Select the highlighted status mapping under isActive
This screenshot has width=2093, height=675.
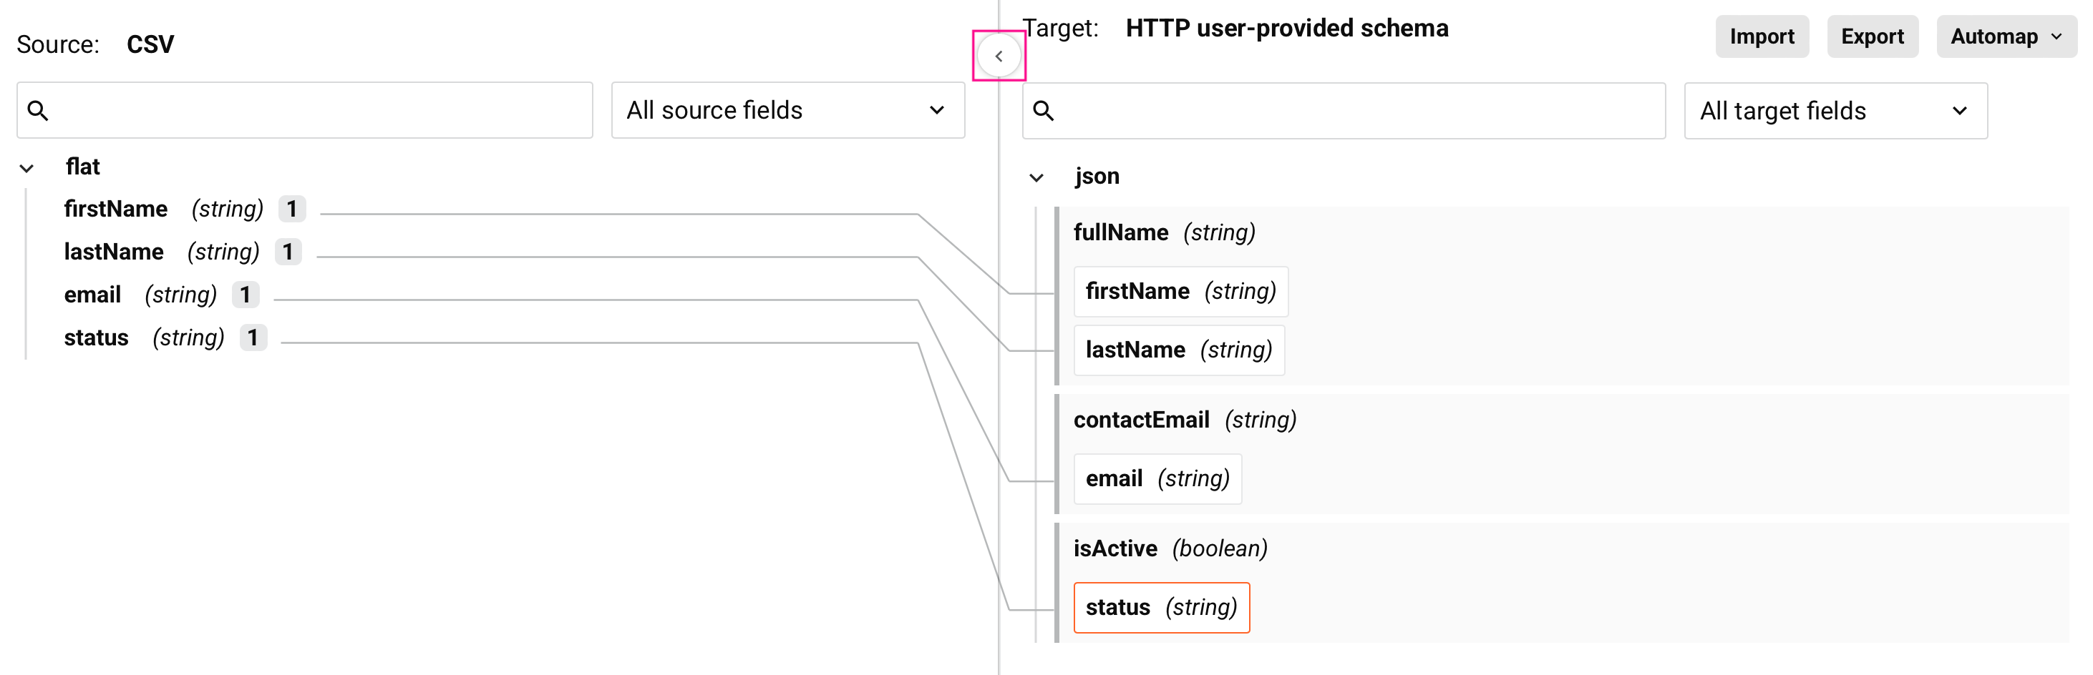click(x=1160, y=608)
